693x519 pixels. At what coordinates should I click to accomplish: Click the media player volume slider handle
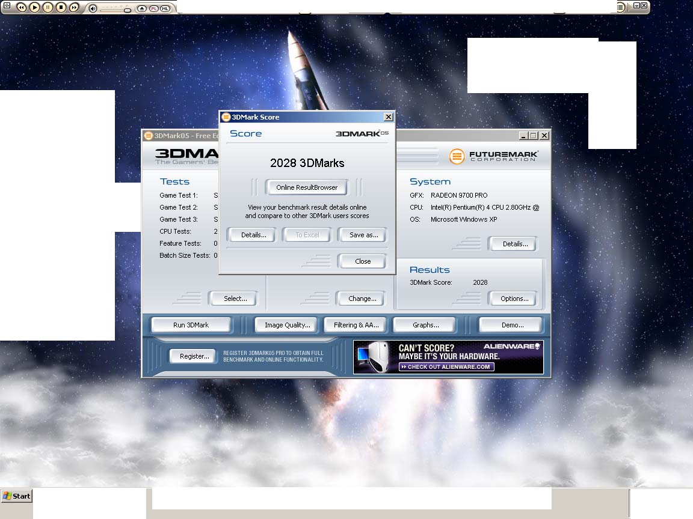coord(128,10)
